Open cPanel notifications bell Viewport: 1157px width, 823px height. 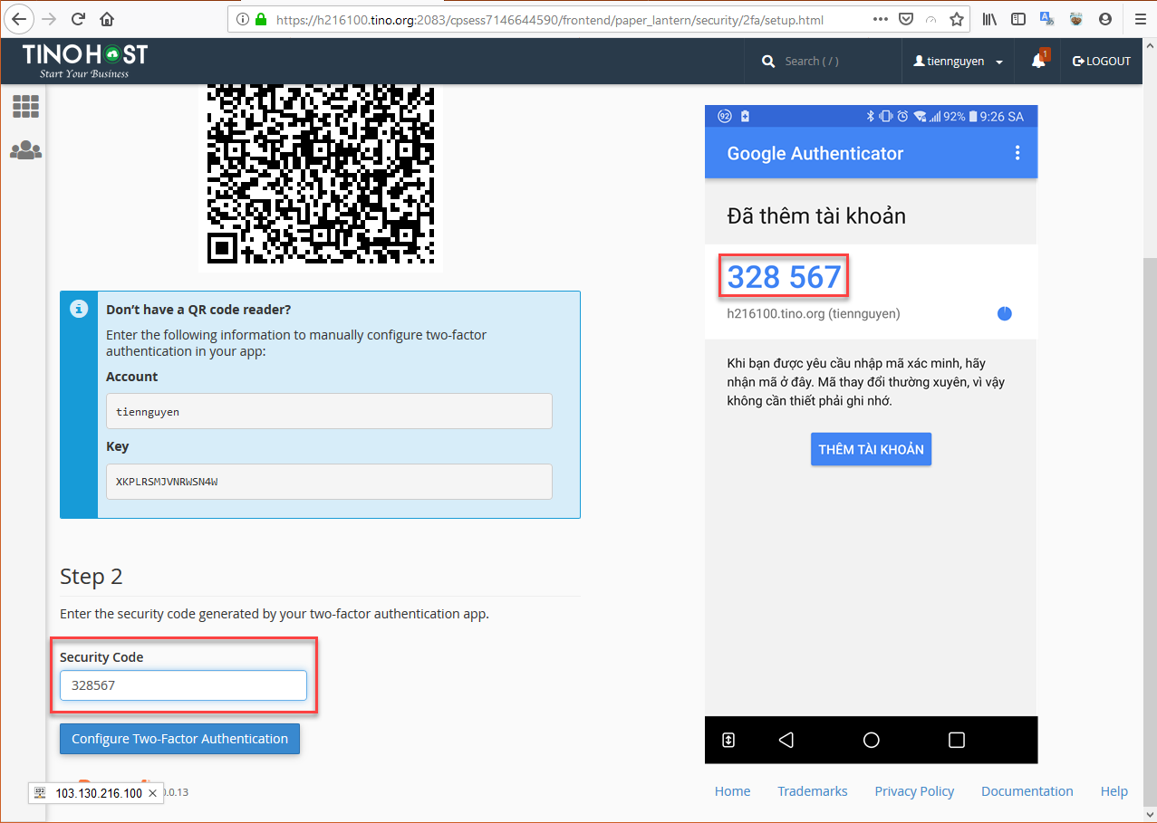pyautogui.click(x=1038, y=61)
